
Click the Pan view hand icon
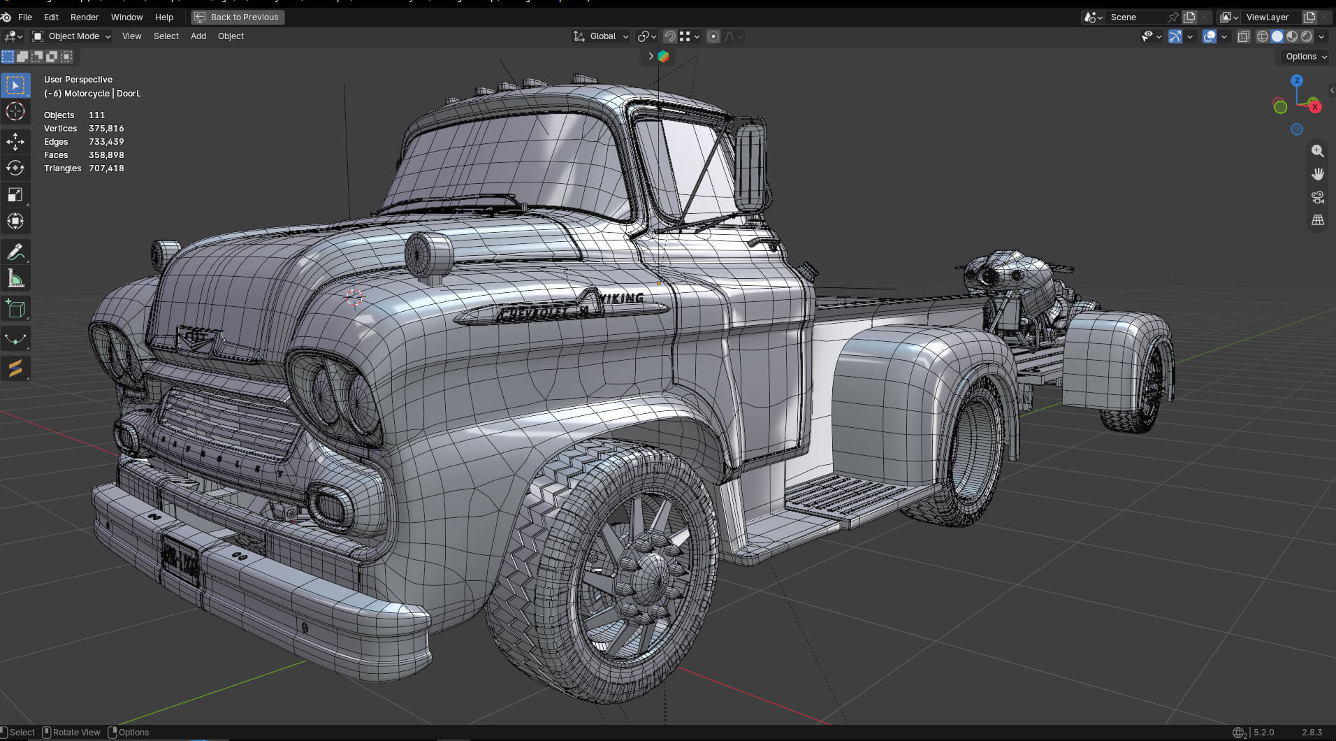tap(1318, 174)
